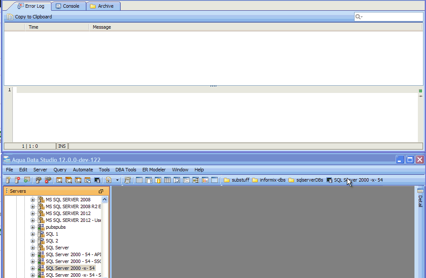Open the small dropdown arrow beside script icon
The image size is (426, 278).
(117, 180)
